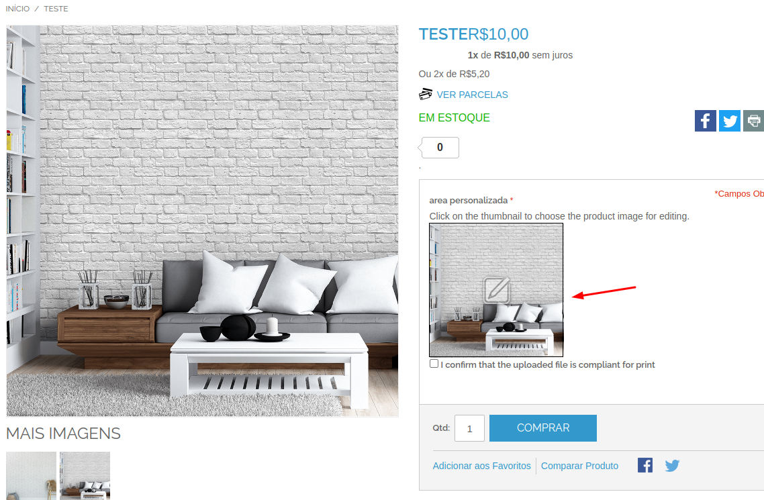This screenshot has height=500, width=764.
Task: Click the COMPRAR button
Action: 543,428
